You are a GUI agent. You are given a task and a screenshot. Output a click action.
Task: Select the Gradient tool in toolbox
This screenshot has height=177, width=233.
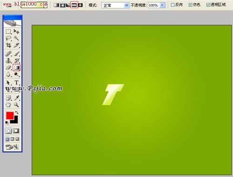(x=16, y=68)
